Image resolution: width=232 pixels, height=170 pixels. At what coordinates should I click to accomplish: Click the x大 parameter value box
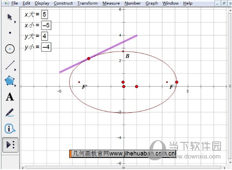pyautogui.click(x=44, y=14)
